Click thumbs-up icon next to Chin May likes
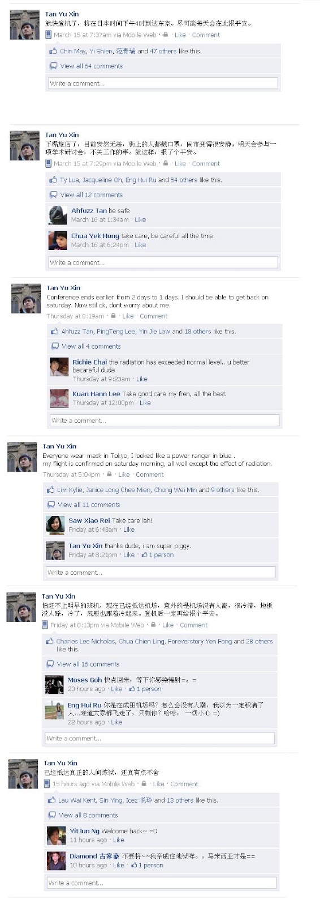The image size is (320, 907). (53, 51)
